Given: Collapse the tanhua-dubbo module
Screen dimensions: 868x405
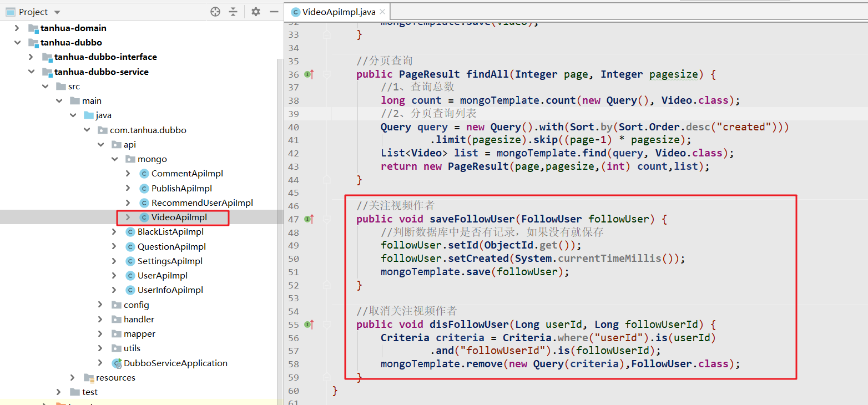Looking at the screenshot, I should click(x=17, y=42).
